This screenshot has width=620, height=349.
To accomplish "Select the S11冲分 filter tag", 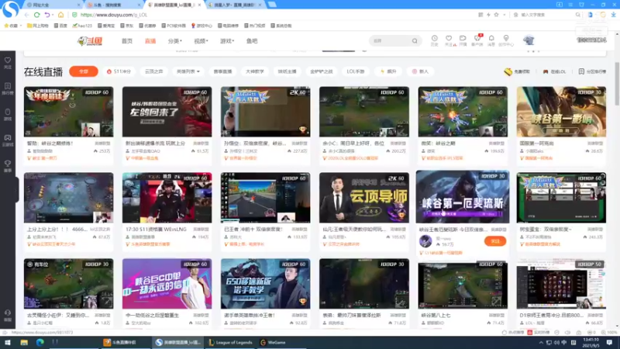I will 119,71.
